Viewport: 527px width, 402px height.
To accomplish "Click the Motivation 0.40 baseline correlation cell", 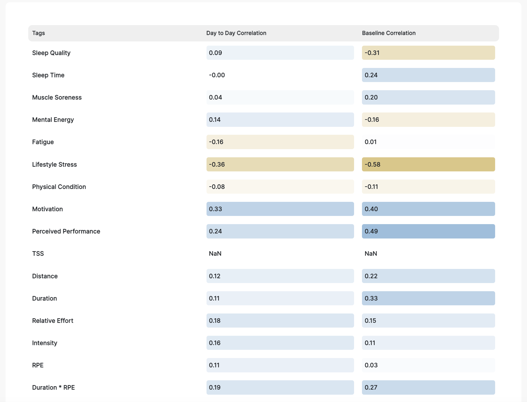I will click(x=428, y=209).
